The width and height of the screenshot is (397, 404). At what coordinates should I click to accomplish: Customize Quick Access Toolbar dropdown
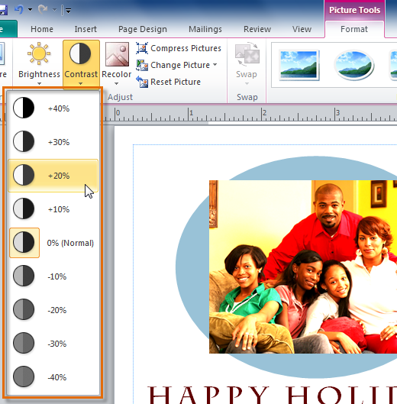(68, 10)
